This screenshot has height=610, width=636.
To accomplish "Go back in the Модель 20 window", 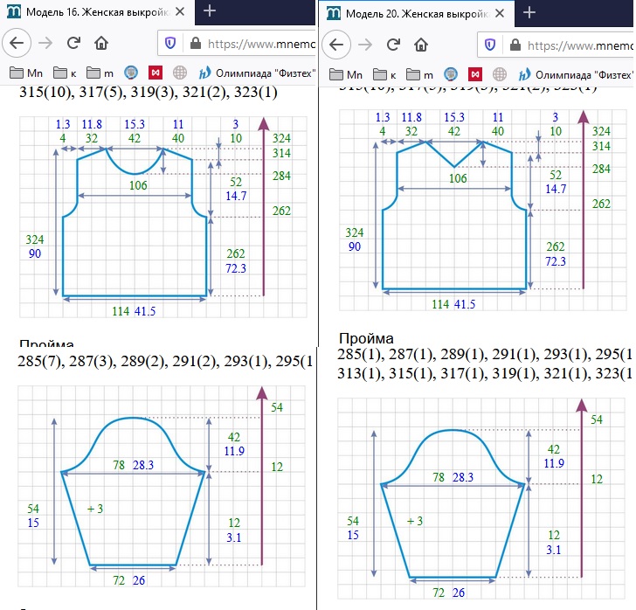I will pyautogui.click(x=338, y=45).
